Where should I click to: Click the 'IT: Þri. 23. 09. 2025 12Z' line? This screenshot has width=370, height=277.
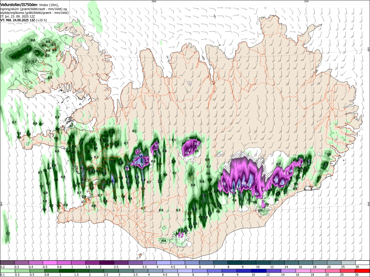[x=17, y=16]
